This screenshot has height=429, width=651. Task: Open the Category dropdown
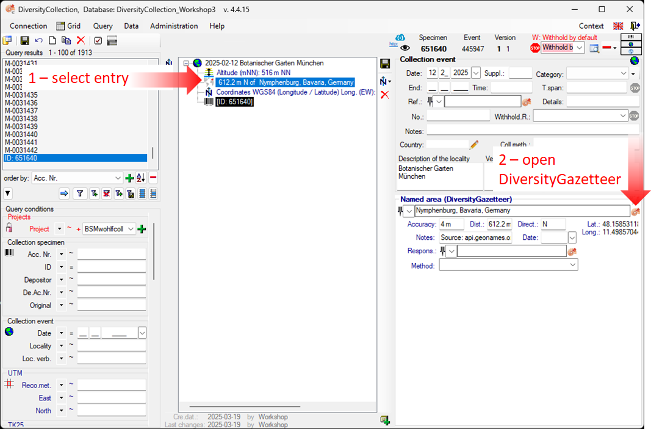pos(623,74)
